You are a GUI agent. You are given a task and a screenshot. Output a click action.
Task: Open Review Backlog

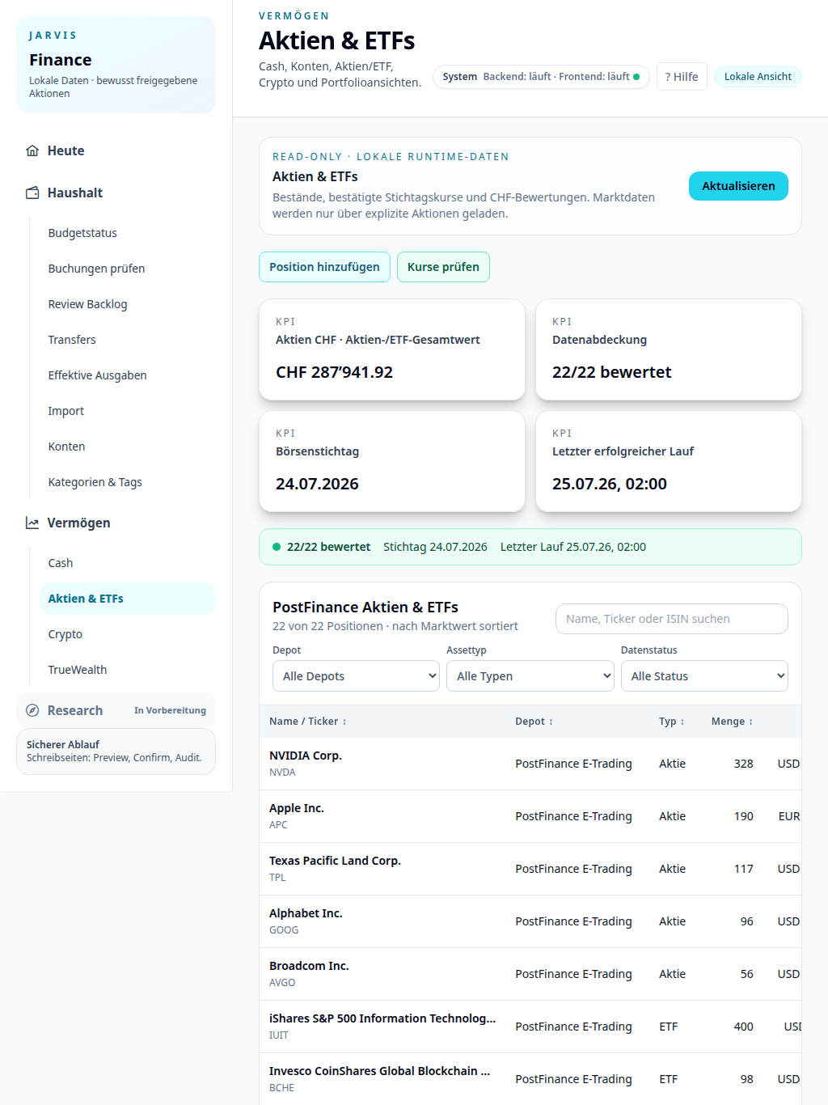click(127, 304)
